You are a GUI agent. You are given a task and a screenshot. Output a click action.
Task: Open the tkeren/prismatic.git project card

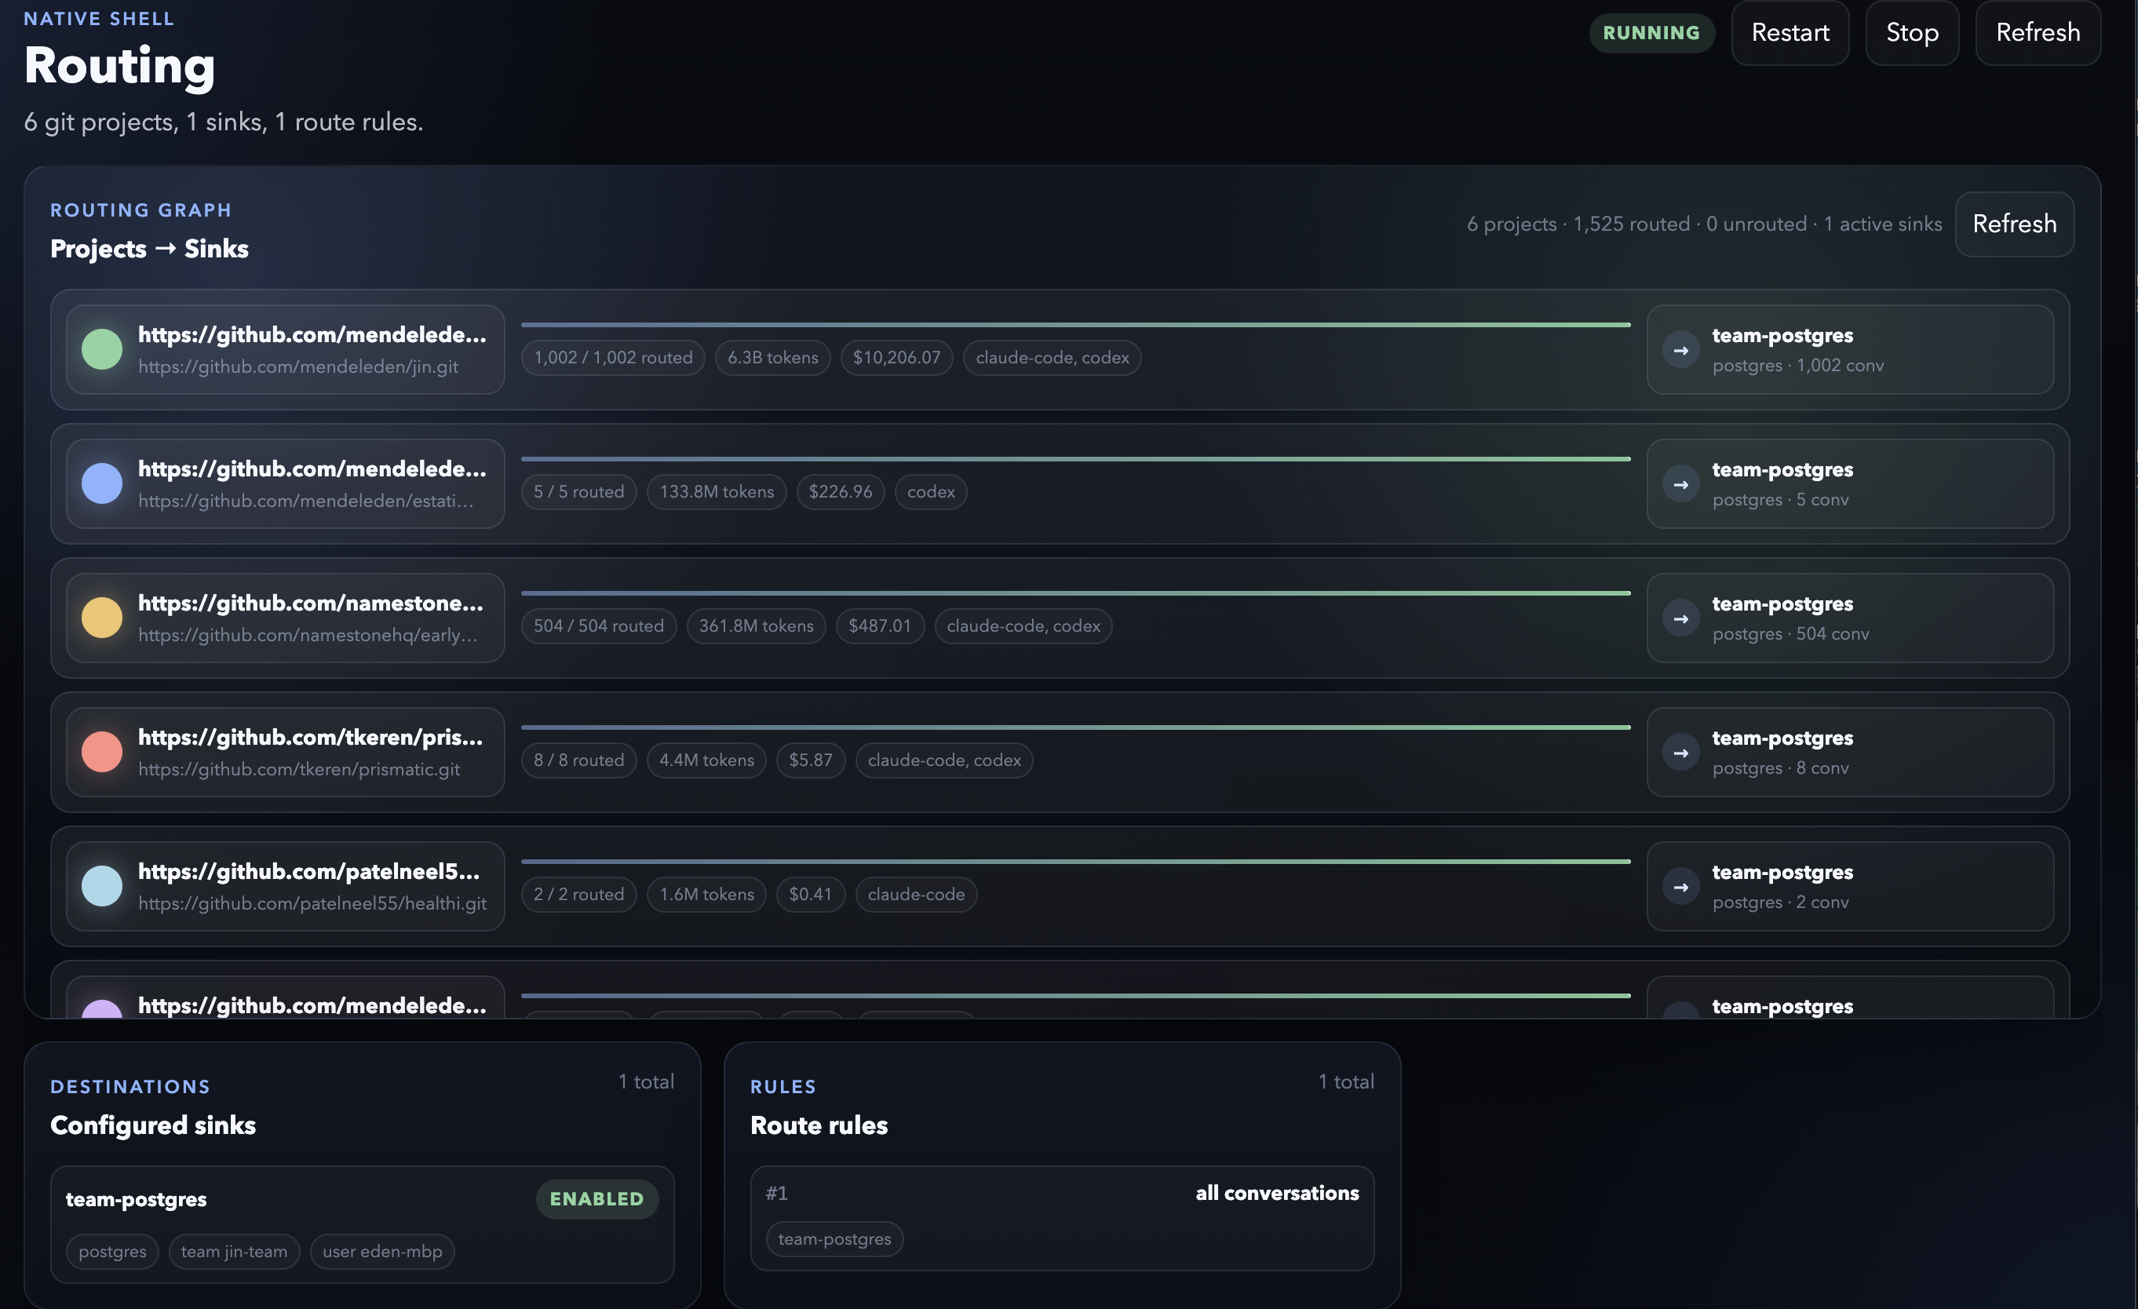286,752
